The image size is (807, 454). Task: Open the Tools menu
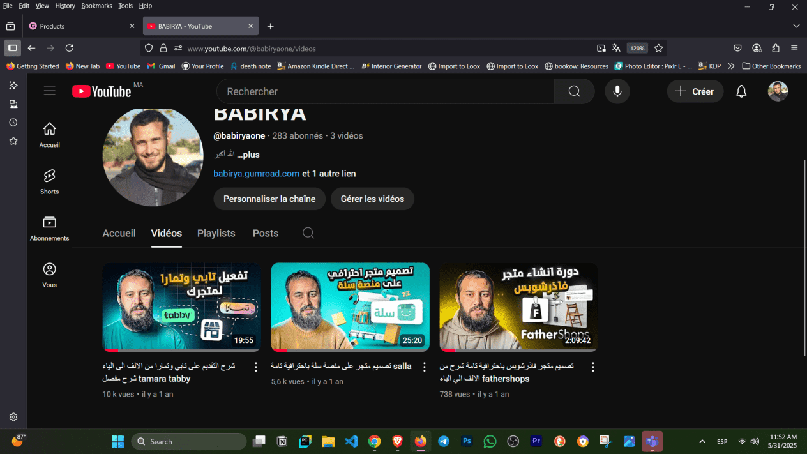125,6
